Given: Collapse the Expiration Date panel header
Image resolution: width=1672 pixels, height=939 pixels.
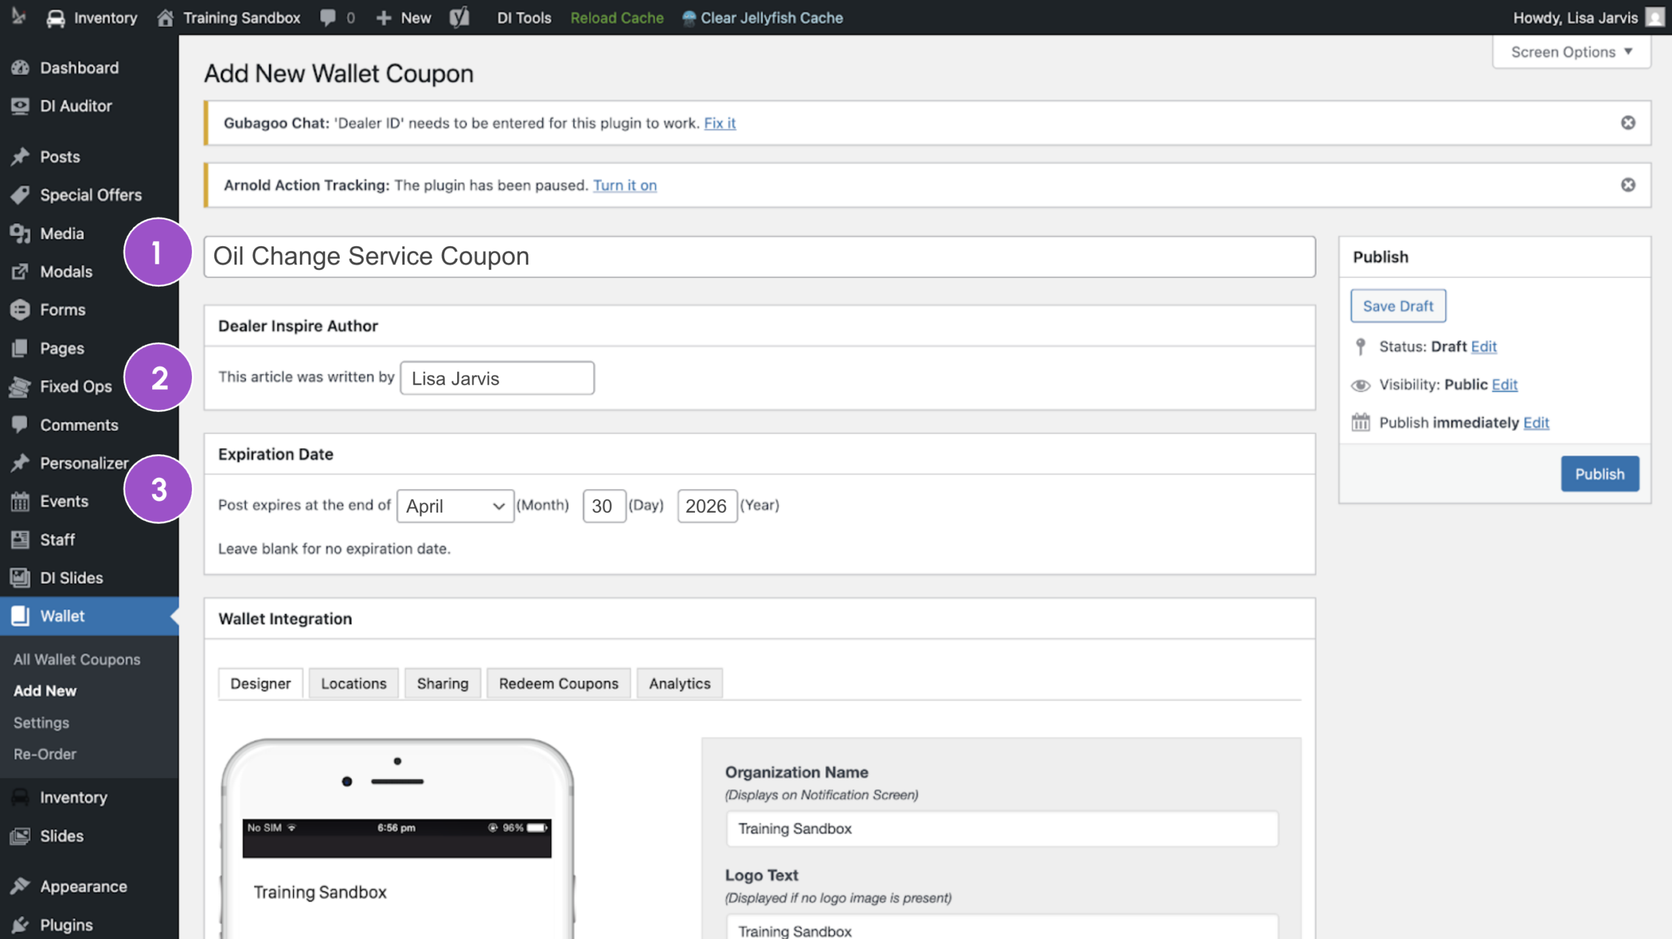Looking at the screenshot, I should click(760, 454).
